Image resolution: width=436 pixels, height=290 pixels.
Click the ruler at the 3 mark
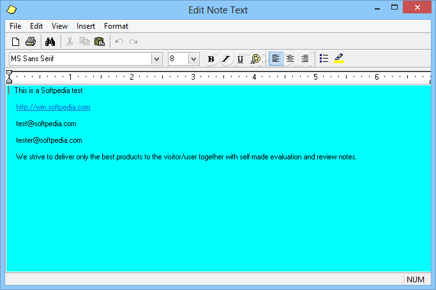coord(193,77)
